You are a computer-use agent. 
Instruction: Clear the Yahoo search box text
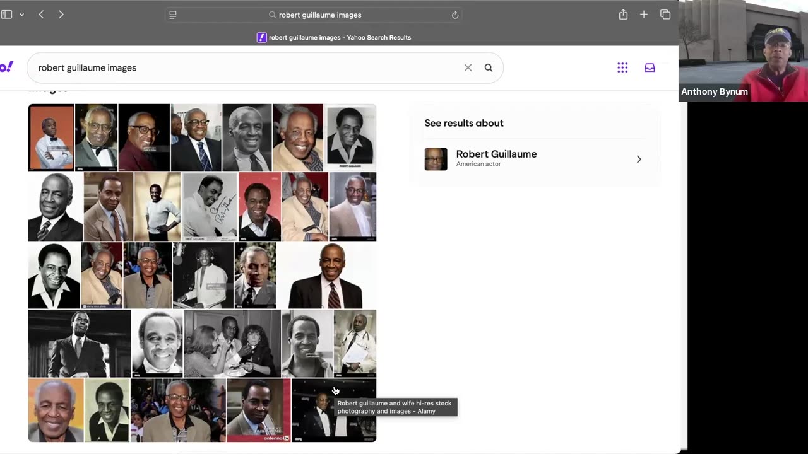468,67
